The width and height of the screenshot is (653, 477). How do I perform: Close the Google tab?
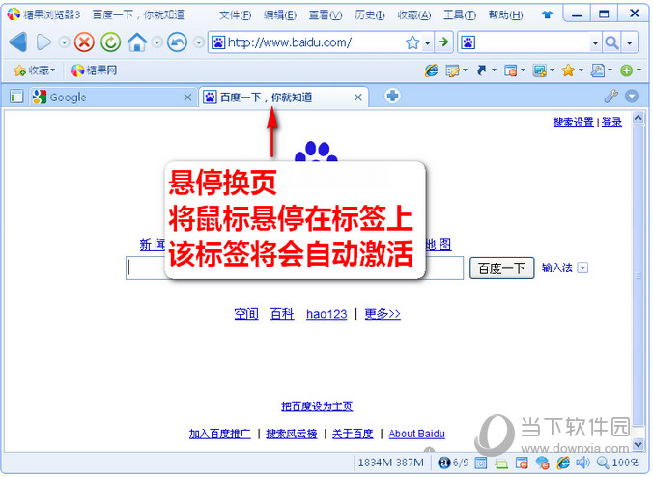pos(187,98)
